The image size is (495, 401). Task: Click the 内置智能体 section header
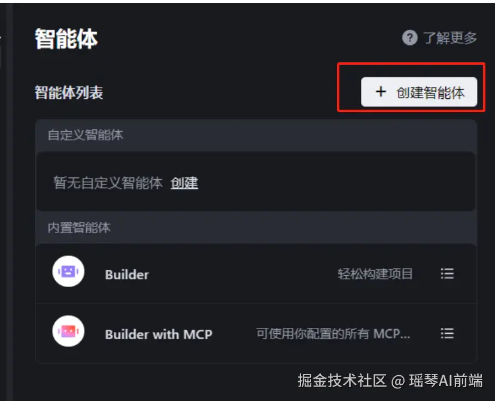pos(79,228)
